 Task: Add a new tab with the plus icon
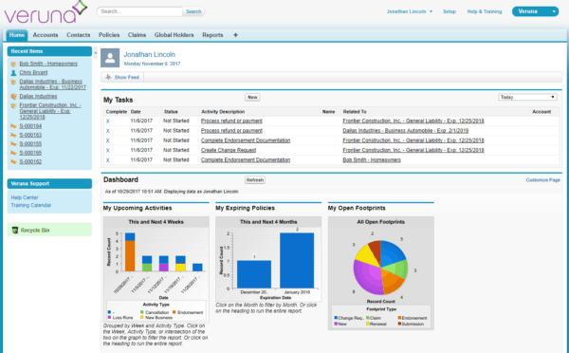(x=235, y=35)
